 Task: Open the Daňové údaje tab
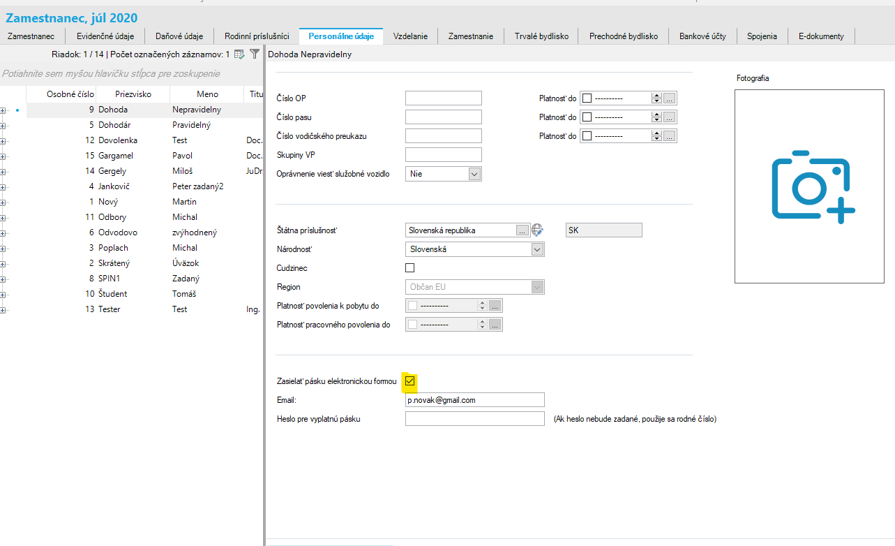point(179,36)
